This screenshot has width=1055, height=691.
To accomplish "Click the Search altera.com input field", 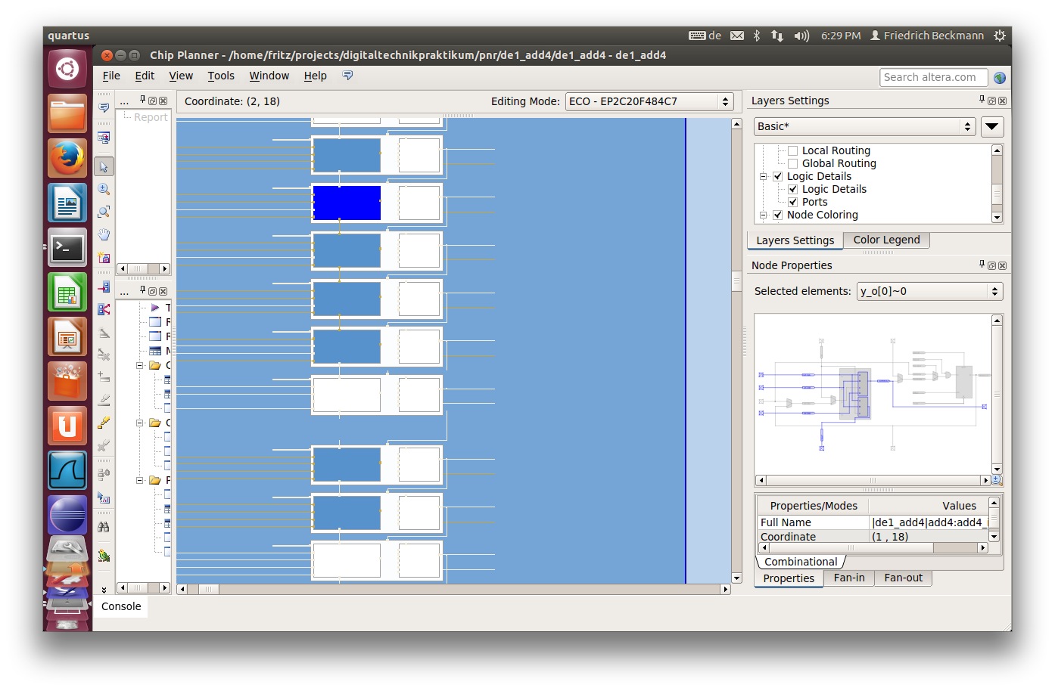I will (x=933, y=77).
